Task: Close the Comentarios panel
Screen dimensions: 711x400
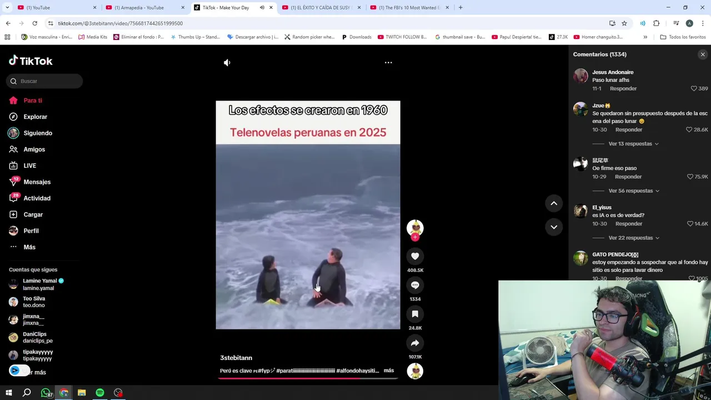Action: click(703, 54)
